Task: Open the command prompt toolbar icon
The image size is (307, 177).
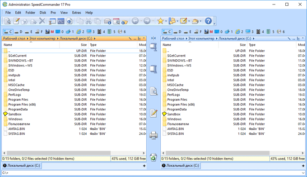Action: coord(61,21)
